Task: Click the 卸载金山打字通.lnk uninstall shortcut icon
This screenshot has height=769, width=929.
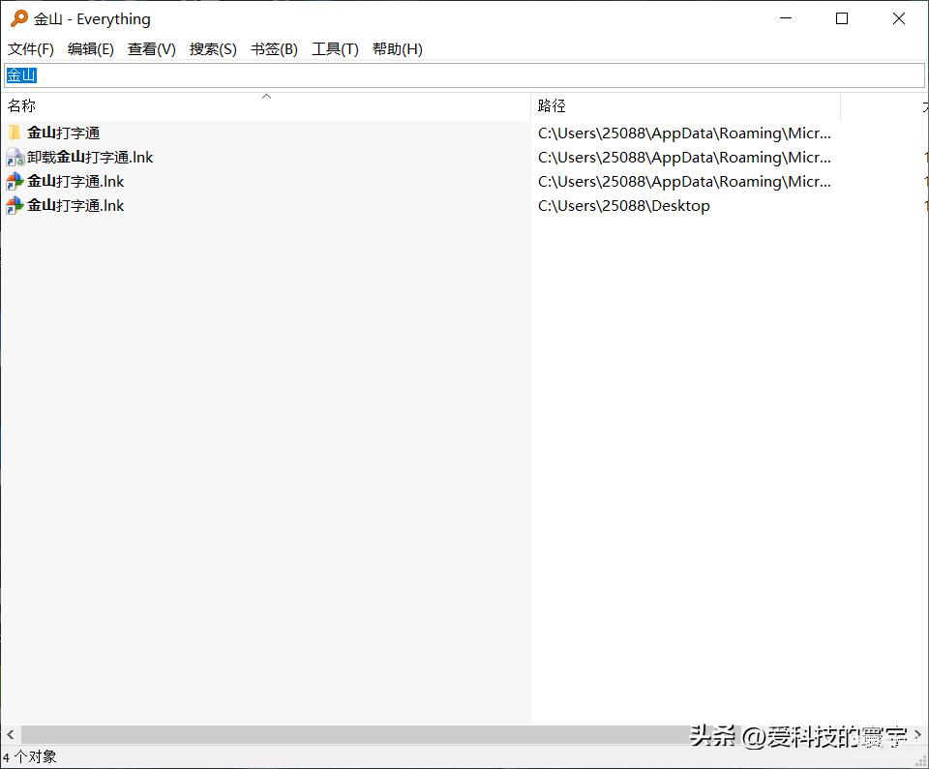Action: point(15,157)
